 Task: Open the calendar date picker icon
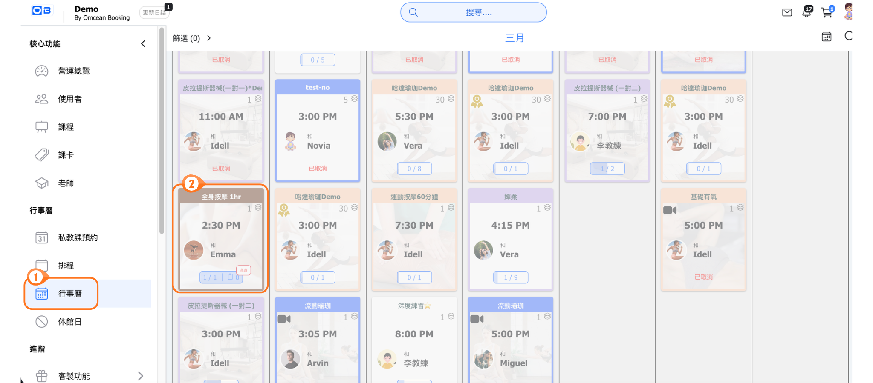[x=826, y=37]
